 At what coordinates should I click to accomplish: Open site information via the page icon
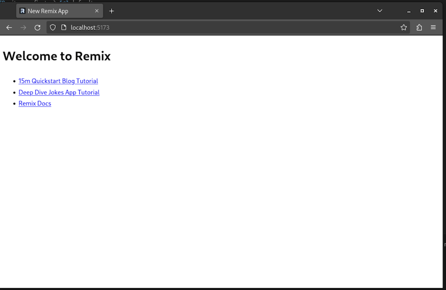tap(63, 27)
